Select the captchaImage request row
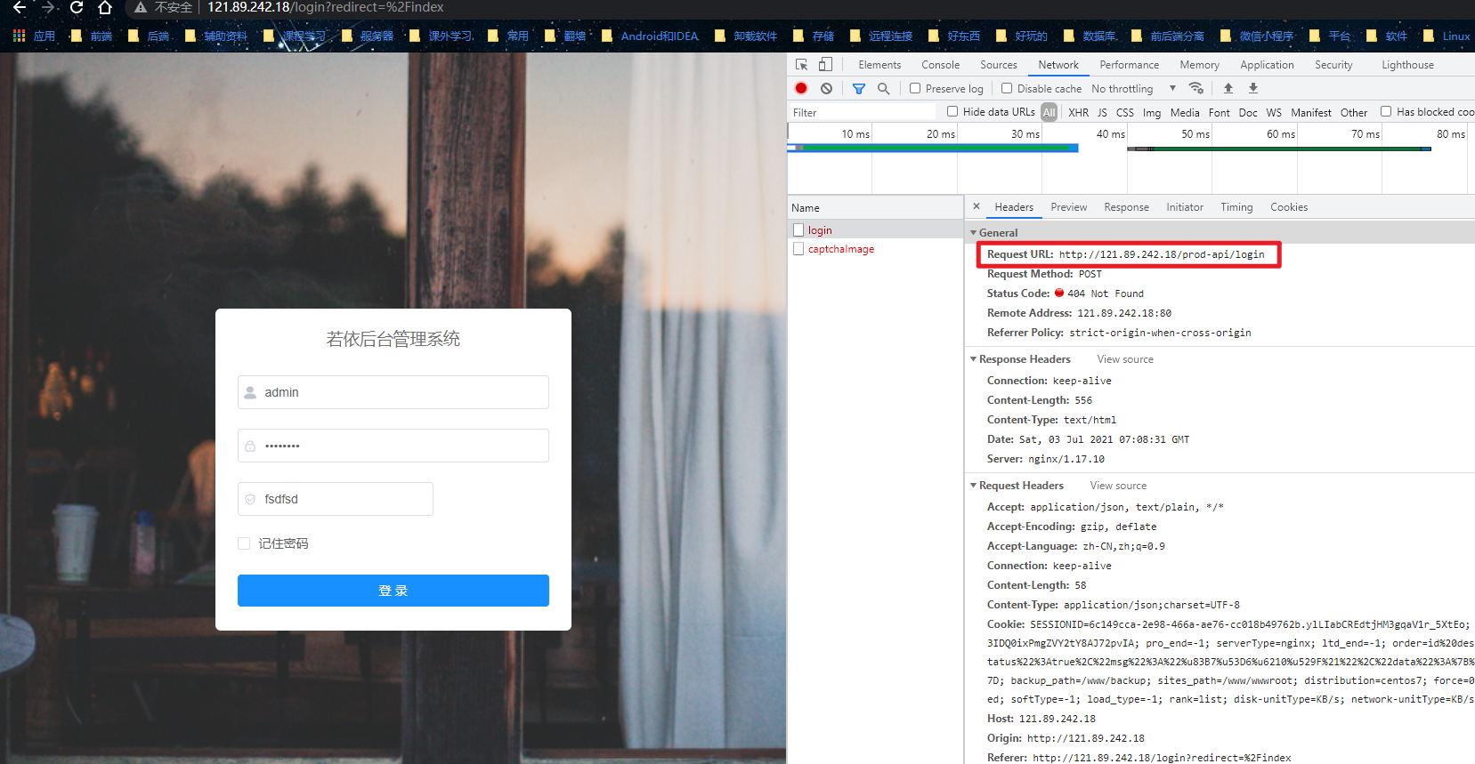 click(x=876, y=249)
